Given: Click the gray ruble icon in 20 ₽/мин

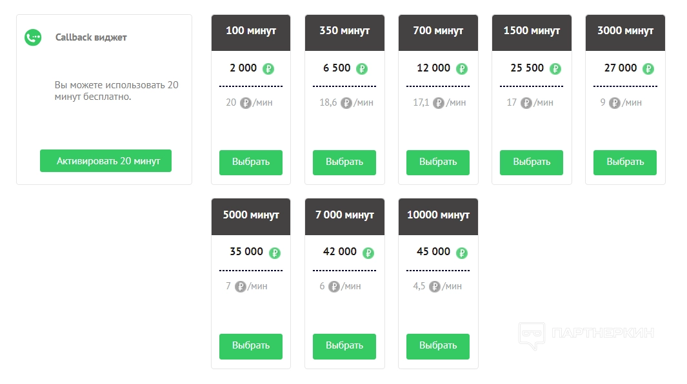Looking at the screenshot, I should tap(246, 103).
